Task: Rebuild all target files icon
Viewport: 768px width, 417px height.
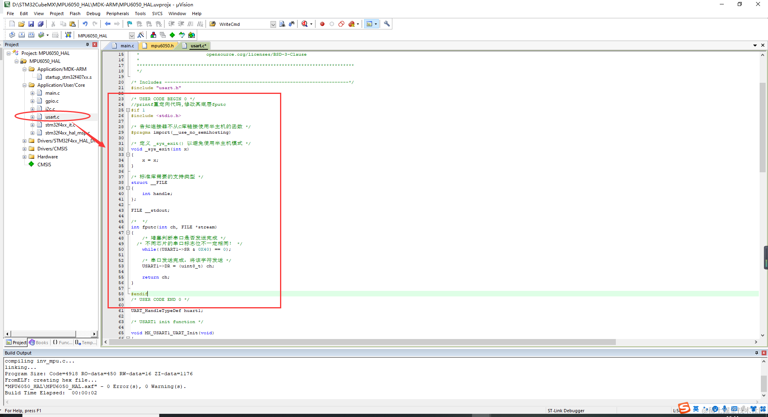Action: tap(31, 35)
